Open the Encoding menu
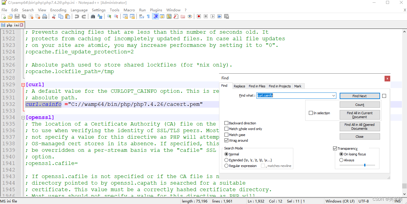This screenshot has width=407, height=204. point(58,10)
